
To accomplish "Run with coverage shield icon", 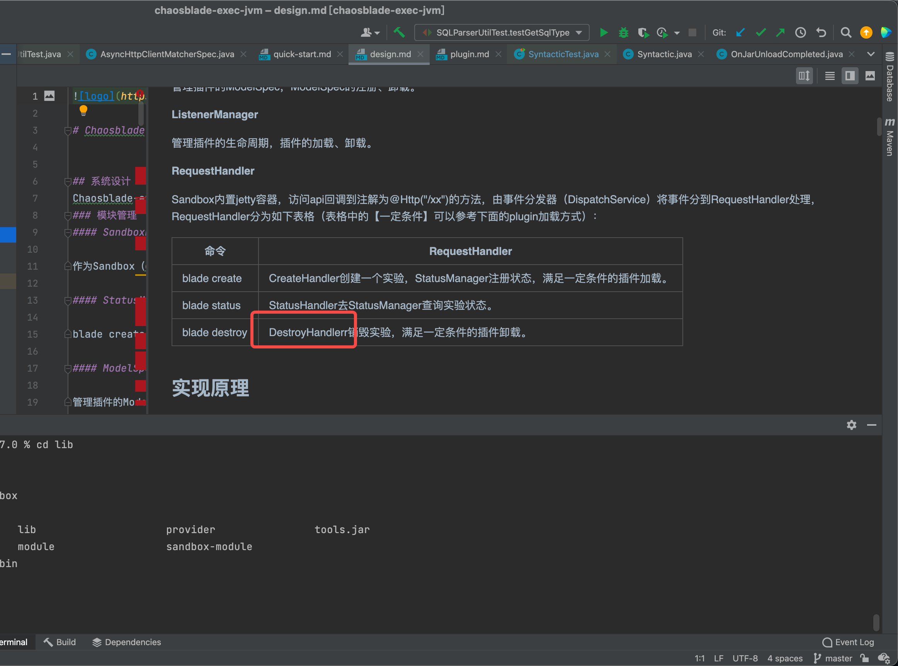I will [643, 33].
